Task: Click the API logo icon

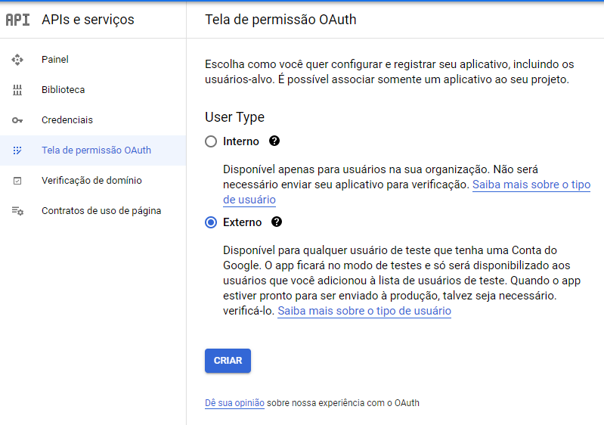Action: [17, 20]
